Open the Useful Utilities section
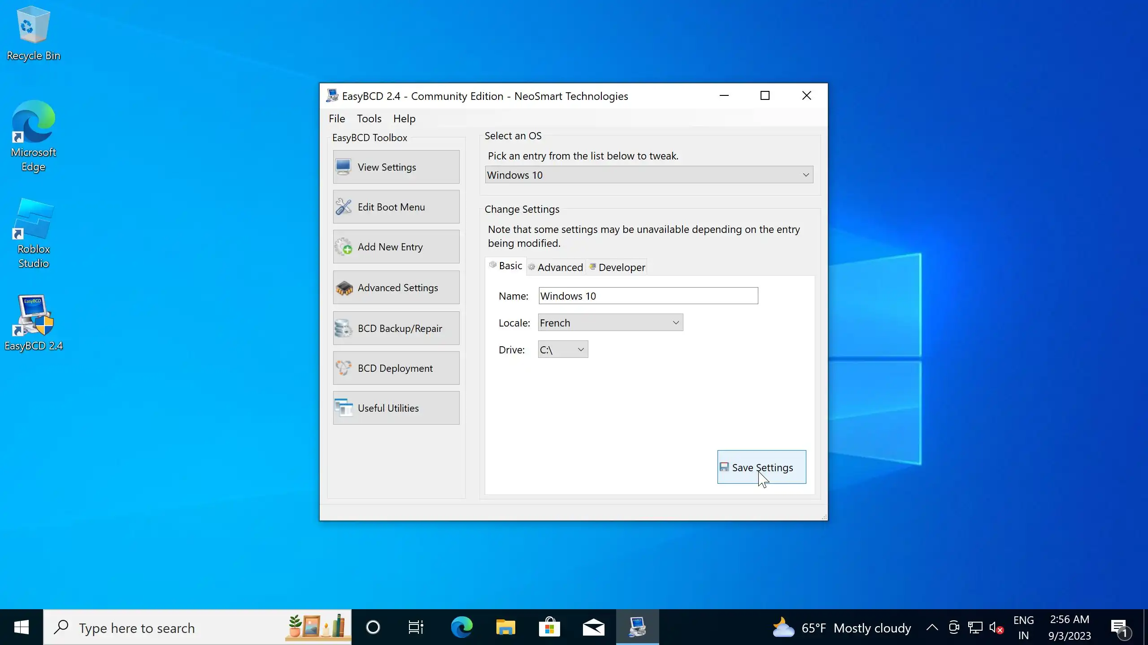 coord(396,408)
